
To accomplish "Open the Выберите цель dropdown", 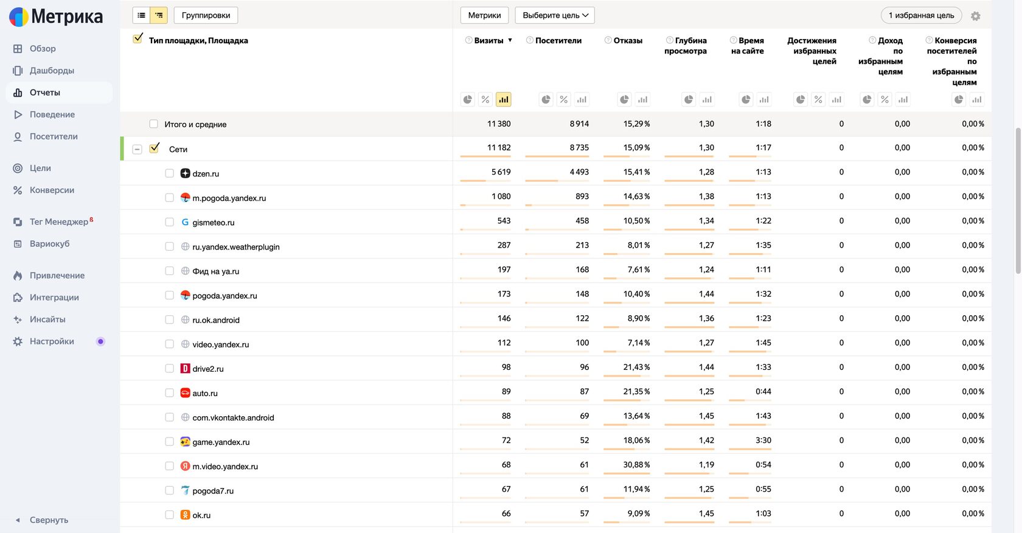I will pos(555,15).
